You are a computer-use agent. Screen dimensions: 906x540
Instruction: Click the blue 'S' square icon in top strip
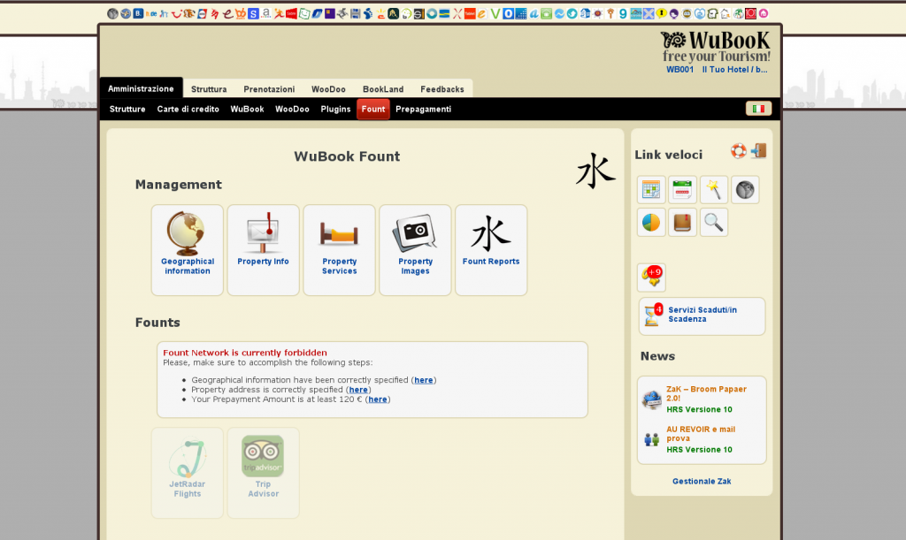click(253, 13)
